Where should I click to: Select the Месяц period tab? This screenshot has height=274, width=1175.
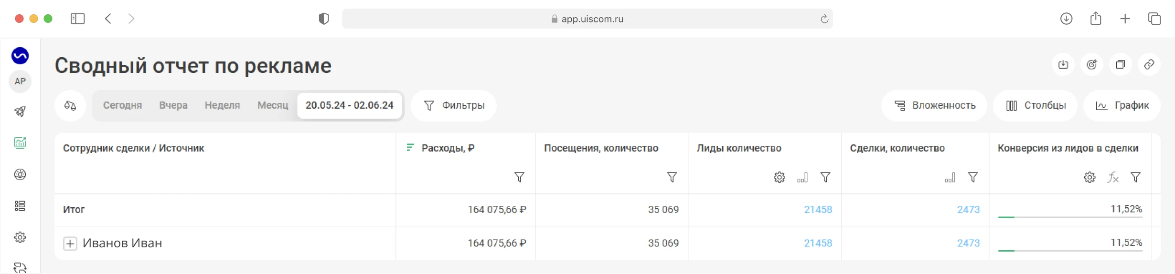(273, 105)
